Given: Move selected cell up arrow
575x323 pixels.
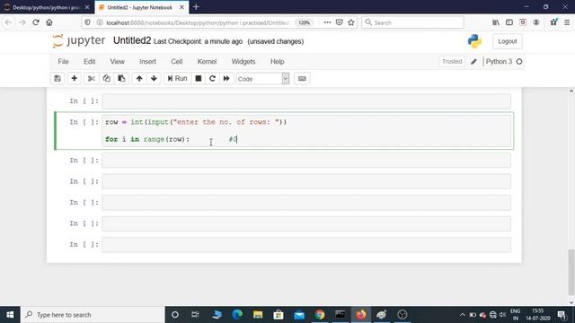Looking at the screenshot, I should click(139, 78).
